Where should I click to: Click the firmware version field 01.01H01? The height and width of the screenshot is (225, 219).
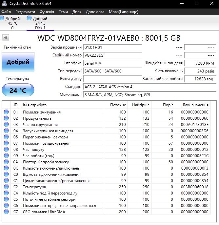click(112, 47)
